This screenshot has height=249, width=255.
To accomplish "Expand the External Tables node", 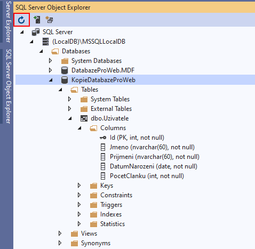I will pyautogui.click(x=69, y=109).
